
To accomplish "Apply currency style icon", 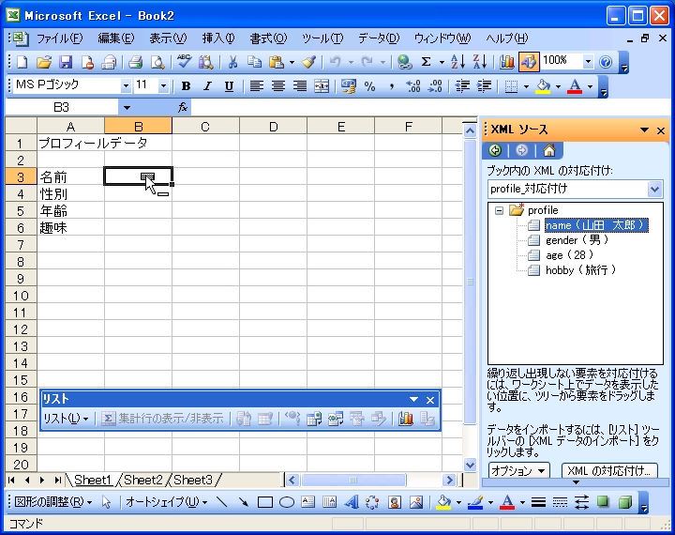I will point(348,86).
